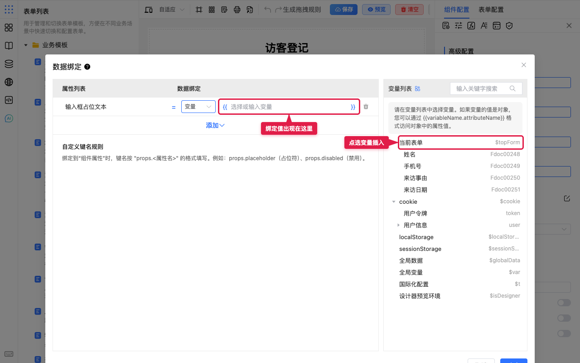Open the AI assistant icon
This screenshot has height=363, width=580.
tap(9, 118)
